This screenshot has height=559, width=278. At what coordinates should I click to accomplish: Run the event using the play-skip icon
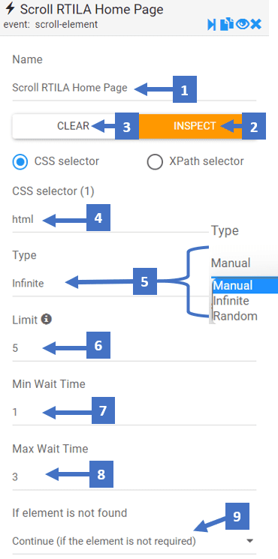tap(212, 25)
